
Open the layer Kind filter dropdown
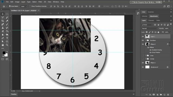147,25
